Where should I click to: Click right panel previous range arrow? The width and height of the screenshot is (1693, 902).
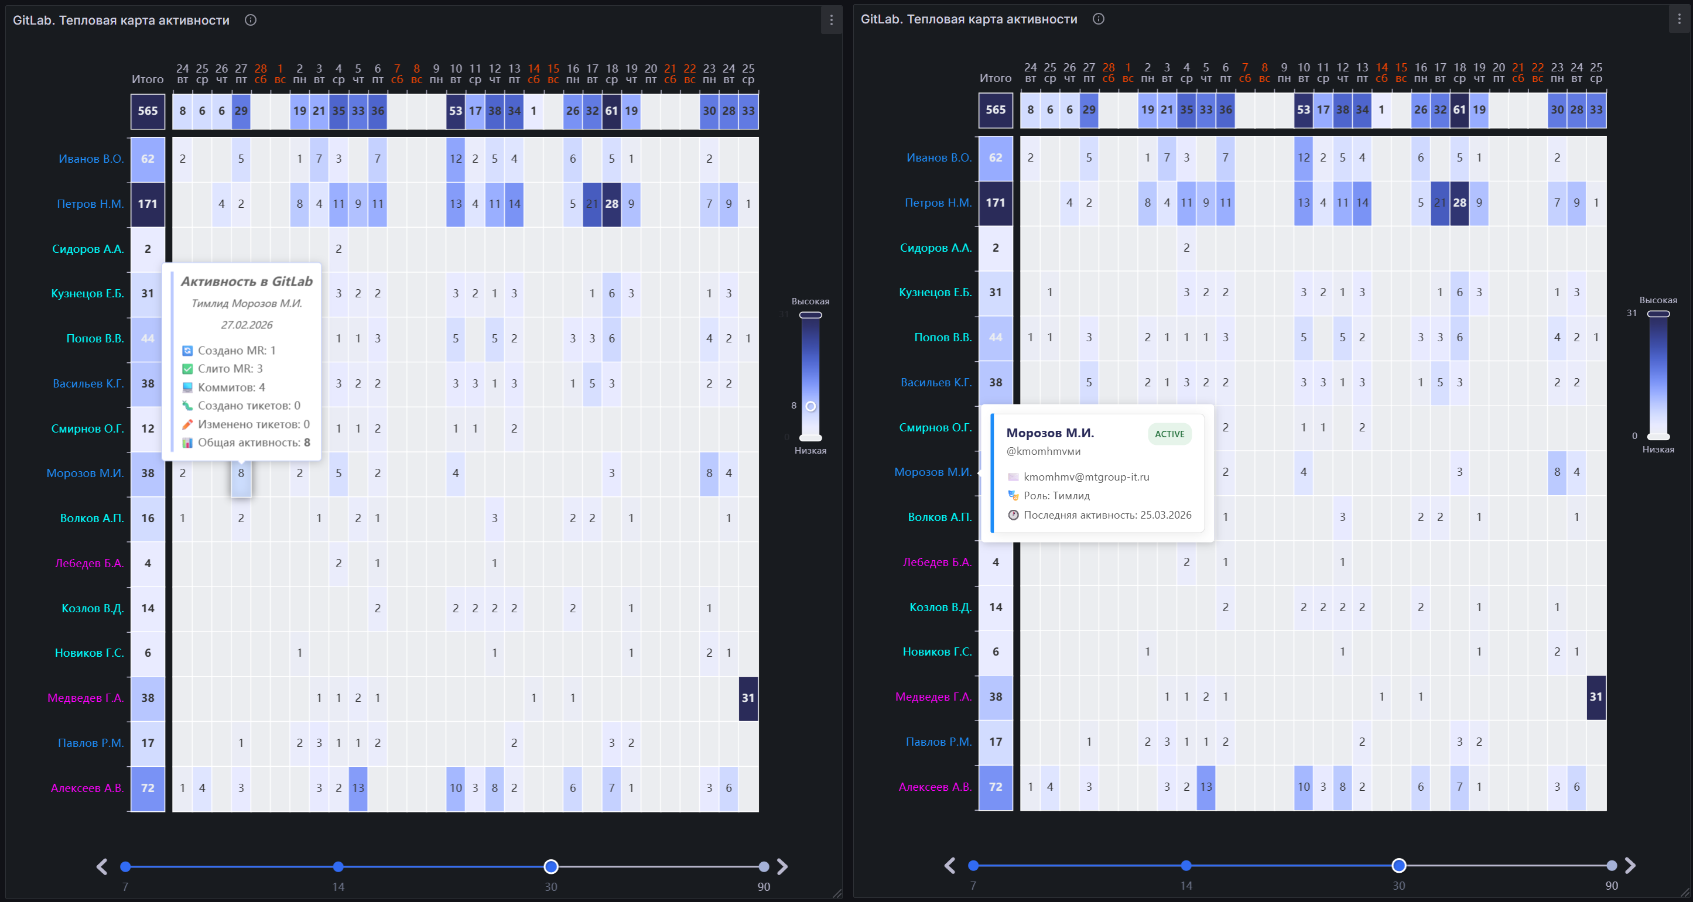pos(950,865)
